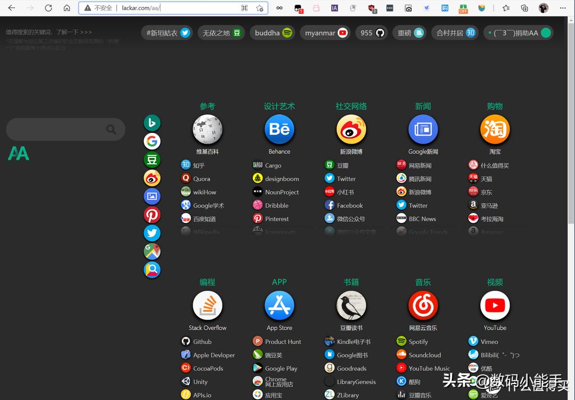Open the 知乎 link under 参考
575x400 pixels.
193,165
